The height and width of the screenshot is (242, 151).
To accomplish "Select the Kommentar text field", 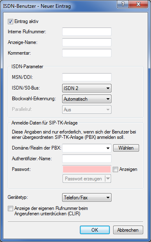I will tap(87, 53).
